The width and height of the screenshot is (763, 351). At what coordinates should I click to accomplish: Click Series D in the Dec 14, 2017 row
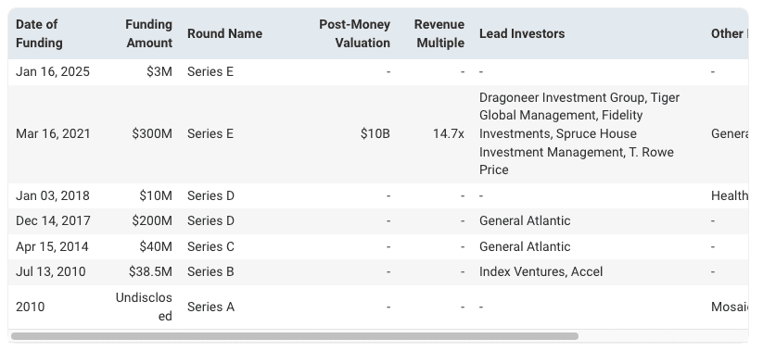pyautogui.click(x=210, y=221)
